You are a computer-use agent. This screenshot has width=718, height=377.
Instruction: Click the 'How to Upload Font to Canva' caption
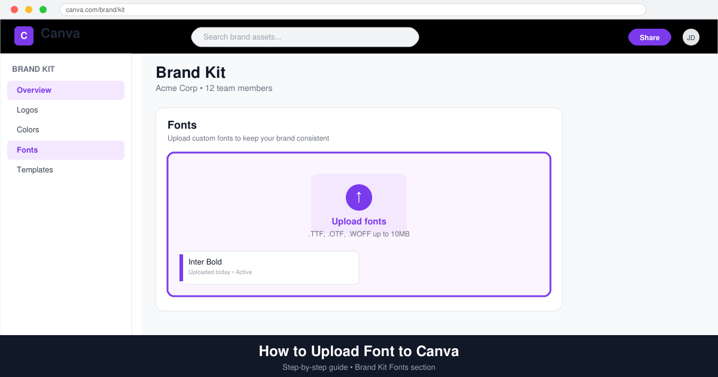(x=359, y=351)
